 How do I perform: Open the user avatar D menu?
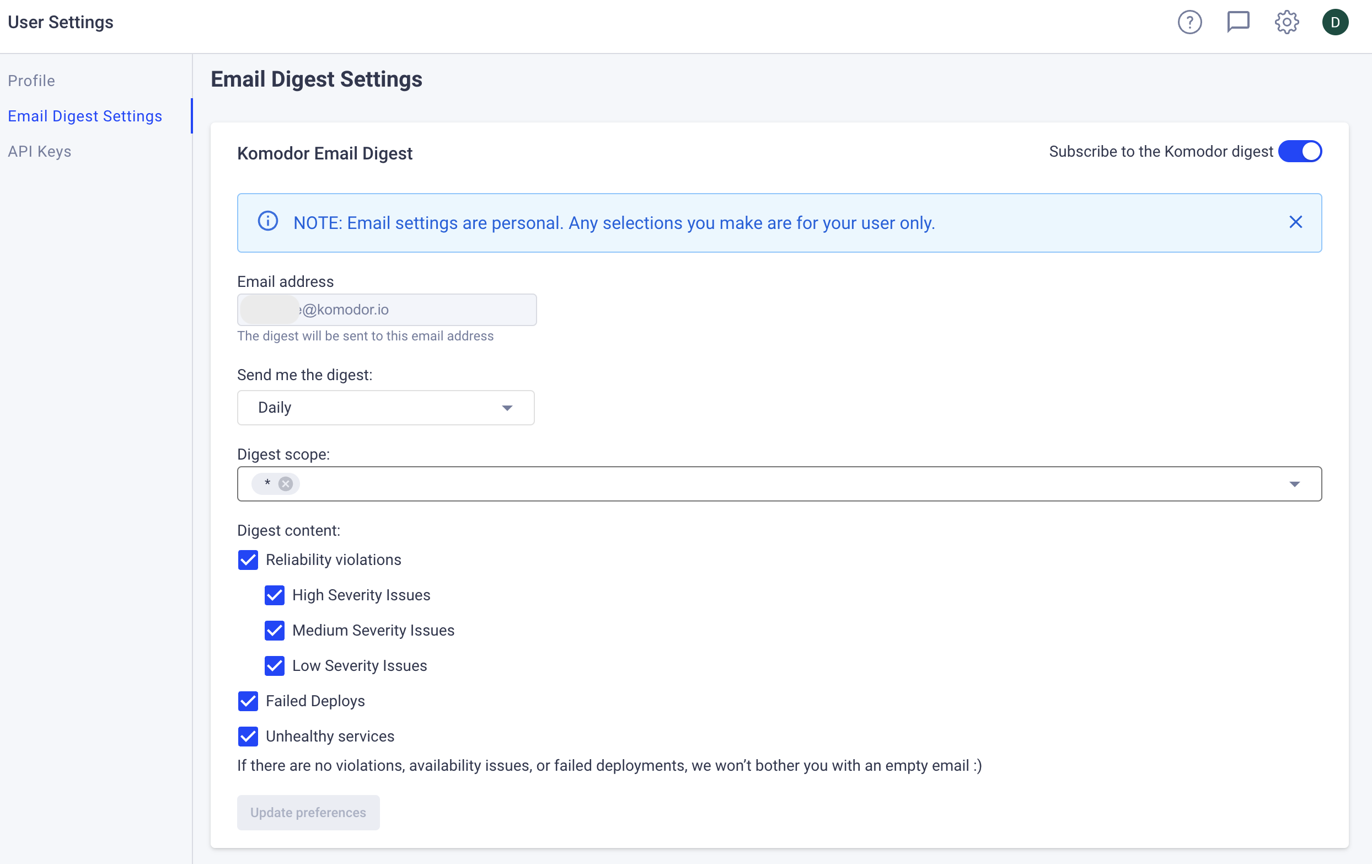(x=1335, y=22)
